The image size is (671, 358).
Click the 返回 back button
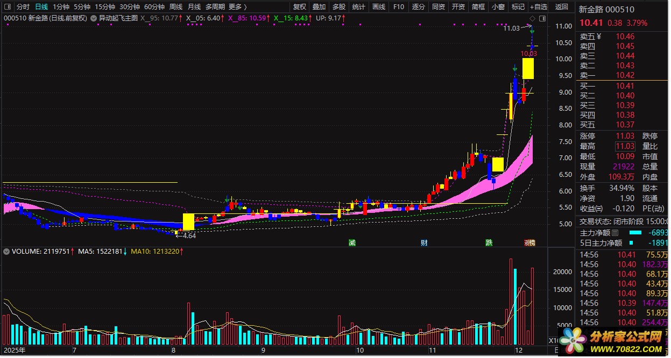[562, 7]
